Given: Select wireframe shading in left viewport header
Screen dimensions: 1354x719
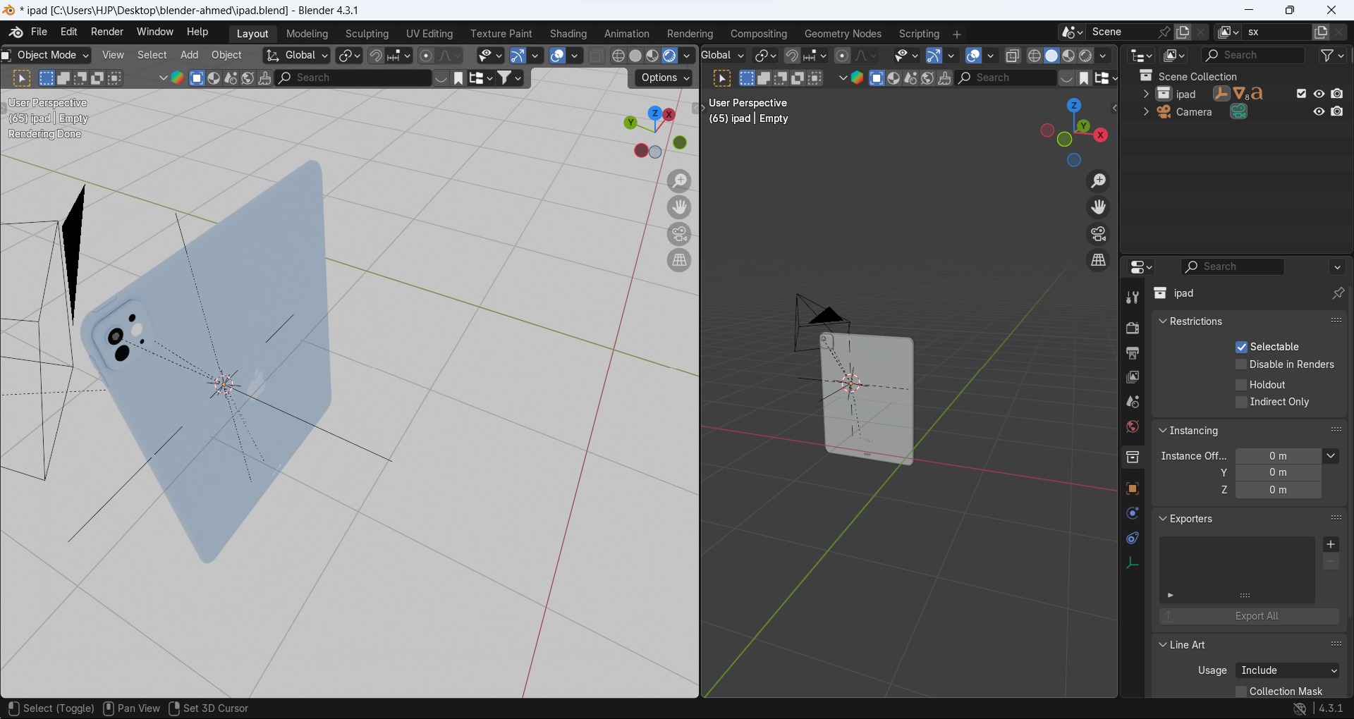Looking at the screenshot, I should (619, 56).
